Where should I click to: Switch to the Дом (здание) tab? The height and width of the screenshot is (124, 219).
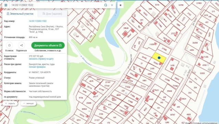[52, 14]
